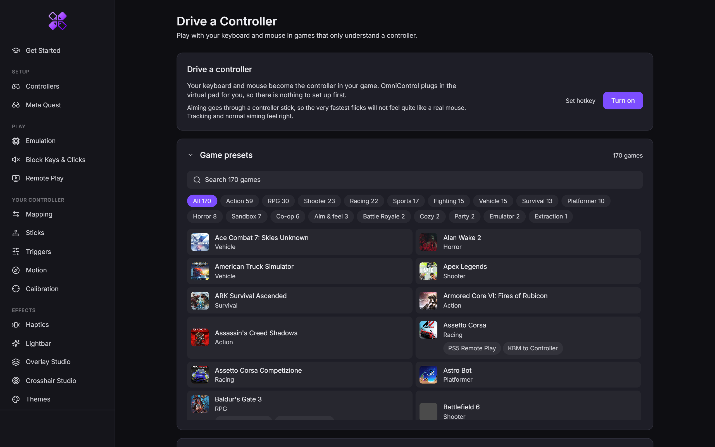Screen dimensions: 715x447
Task: Turn on drive a controller
Action: (623, 101)
